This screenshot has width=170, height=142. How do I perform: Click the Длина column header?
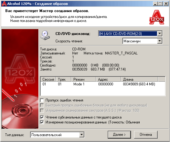point(139,80)
